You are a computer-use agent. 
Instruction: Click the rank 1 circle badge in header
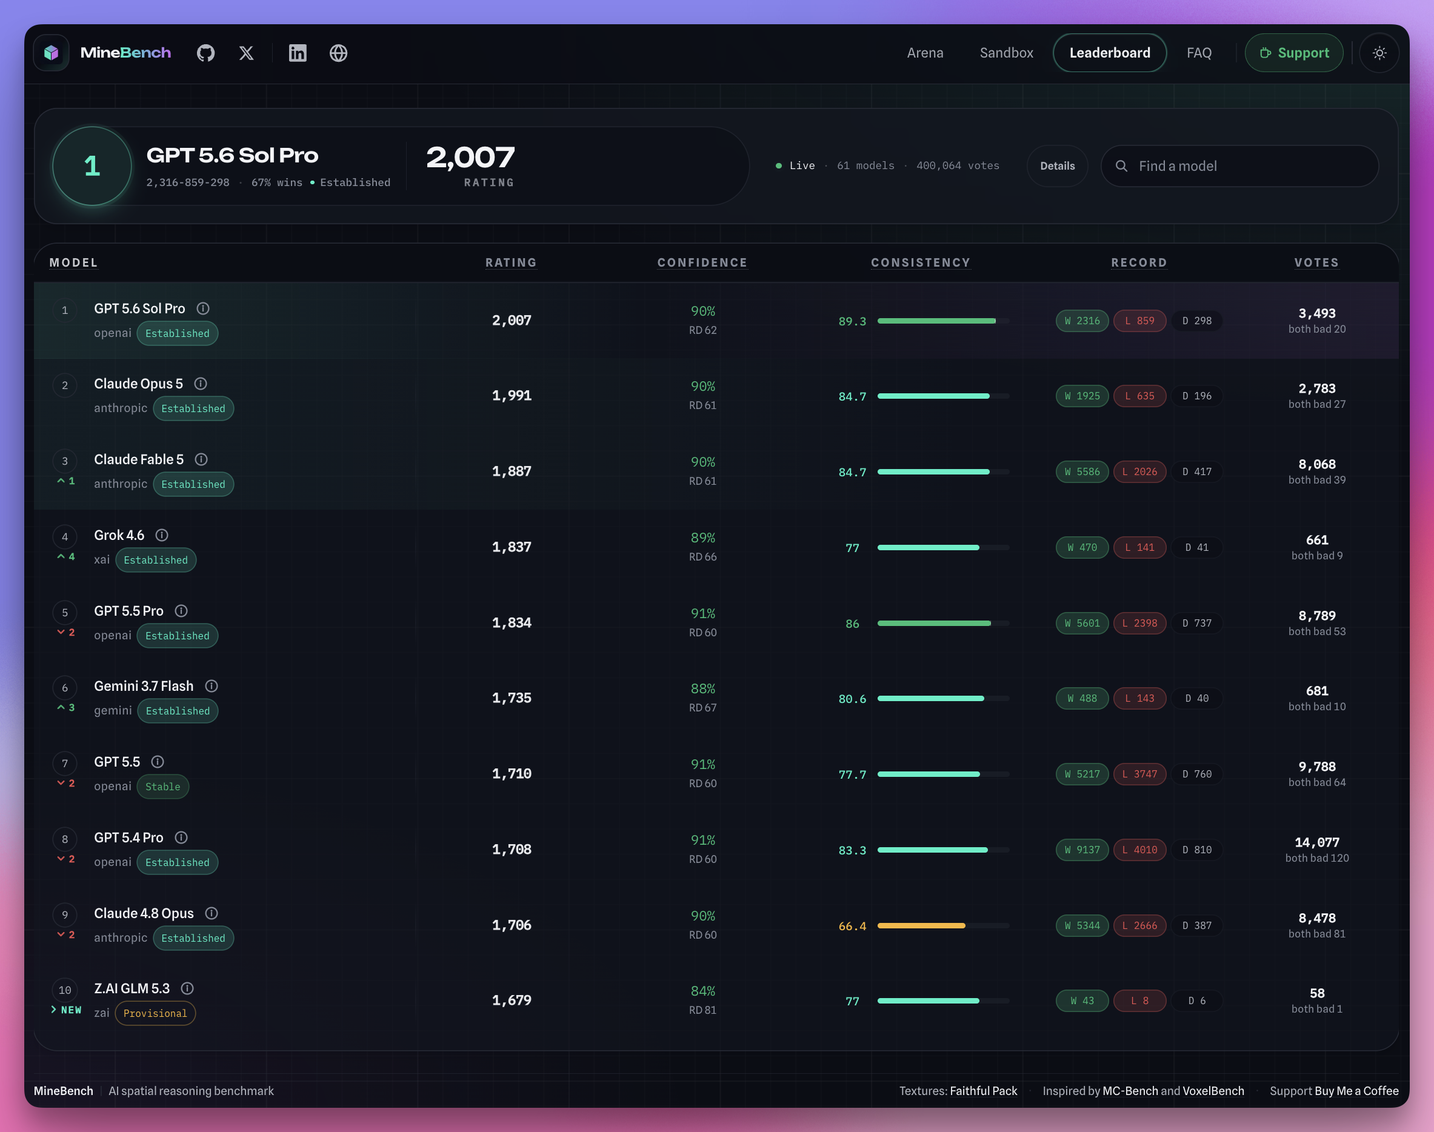coord(92,165)
